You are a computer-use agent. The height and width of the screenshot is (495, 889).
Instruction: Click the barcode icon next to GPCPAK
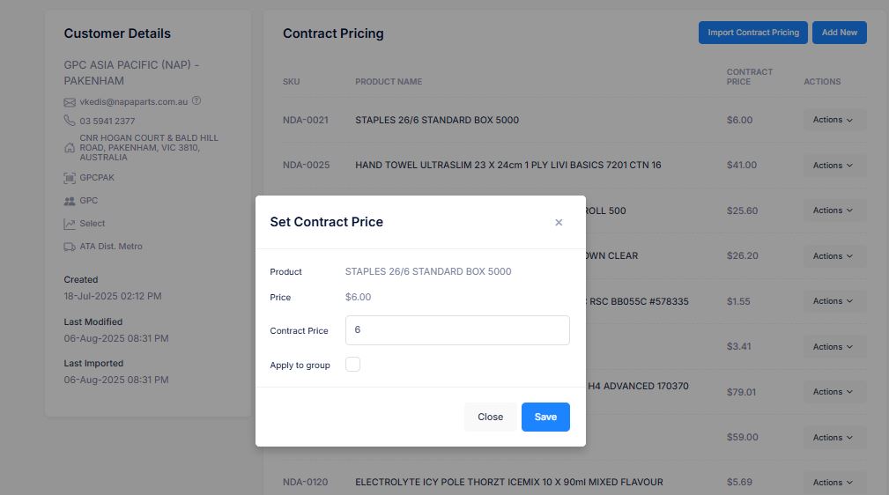pos(70,178)
